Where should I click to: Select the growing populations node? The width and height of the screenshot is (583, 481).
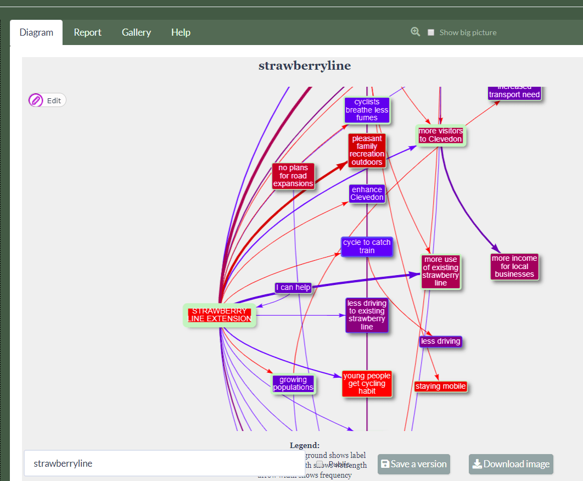293,384
